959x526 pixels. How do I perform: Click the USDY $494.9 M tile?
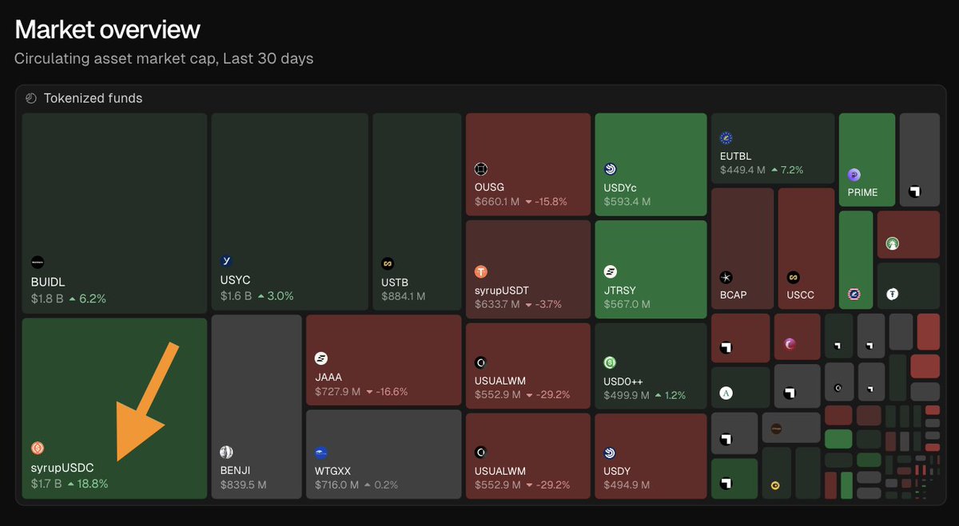pyautogui.click(x=651, y=456)
